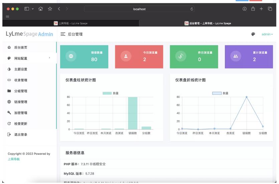This screenshot has height=184, width=279.
Task: Click the globe icon beside 链接管理
Action: click(x=9, y=102)
